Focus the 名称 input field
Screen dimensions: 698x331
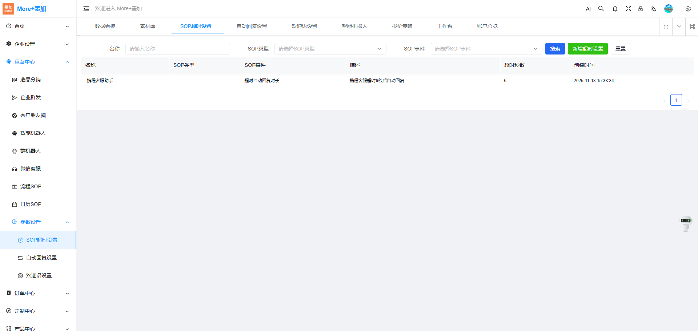click(177, 49)
